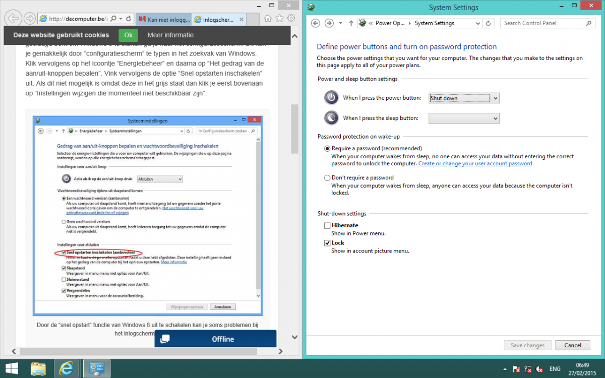Select Require a password option
Image resolution: width=605 pixels, height=378 pixels.
(x=328, y=148)
